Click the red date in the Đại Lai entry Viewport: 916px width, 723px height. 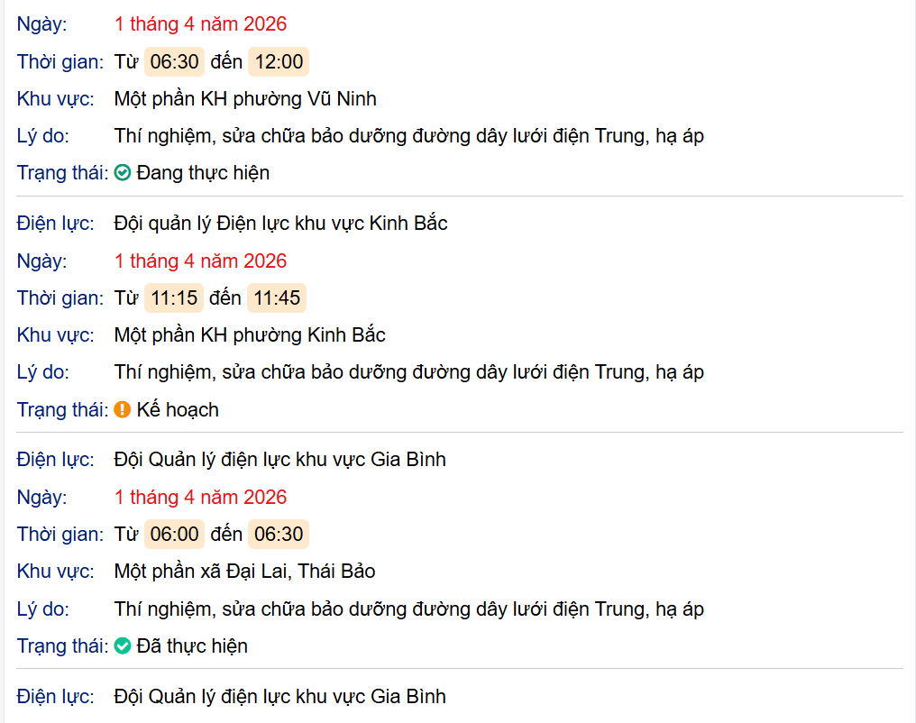pos(200,498)
